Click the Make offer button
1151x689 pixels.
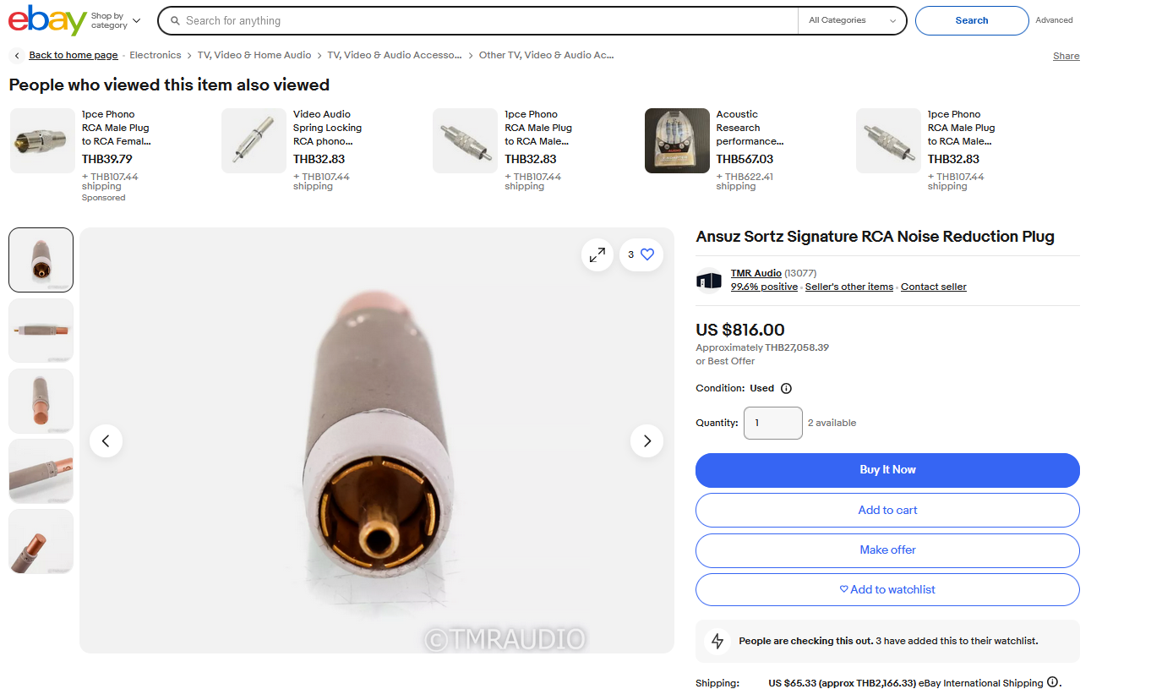click(x=887, y=550)
